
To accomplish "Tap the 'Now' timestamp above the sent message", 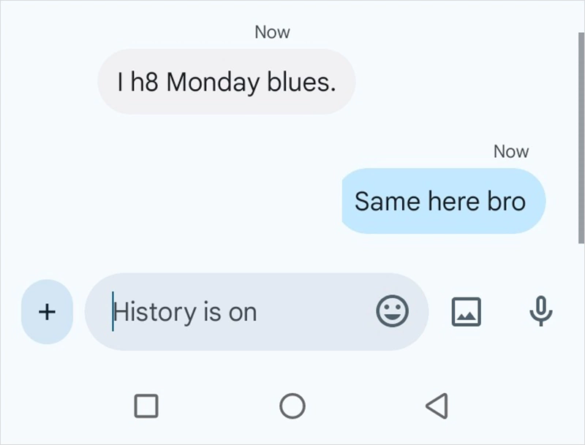I will pyautogui.click(x=512, y=151).
